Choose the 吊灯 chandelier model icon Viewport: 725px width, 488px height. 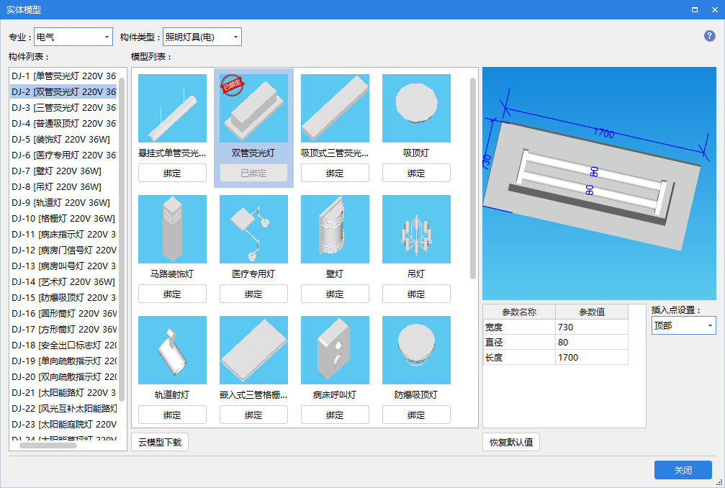click(416, 229)
